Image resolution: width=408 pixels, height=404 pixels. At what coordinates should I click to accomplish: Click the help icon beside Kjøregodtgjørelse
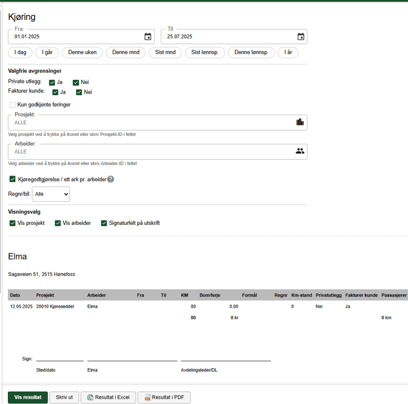tap(111, 179)
